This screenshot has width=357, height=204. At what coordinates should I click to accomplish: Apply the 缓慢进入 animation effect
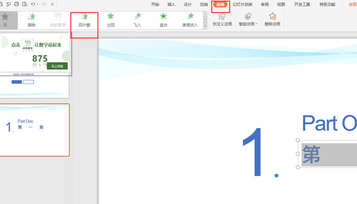click(190, 19)
